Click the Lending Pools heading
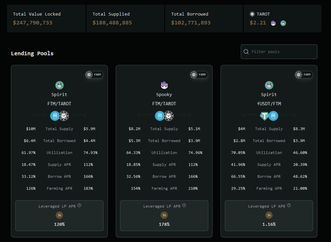 pos(32,54)
